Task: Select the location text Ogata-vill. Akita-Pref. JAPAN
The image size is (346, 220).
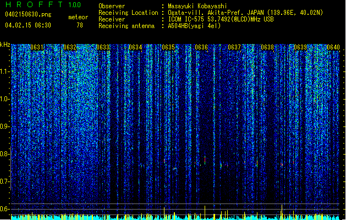Action: tap(216, 13)
